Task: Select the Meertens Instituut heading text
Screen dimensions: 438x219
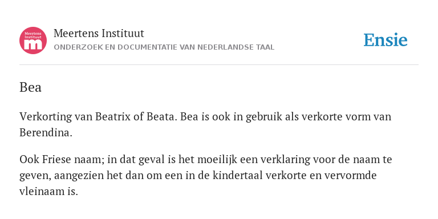Action: [x=99, y=33]
